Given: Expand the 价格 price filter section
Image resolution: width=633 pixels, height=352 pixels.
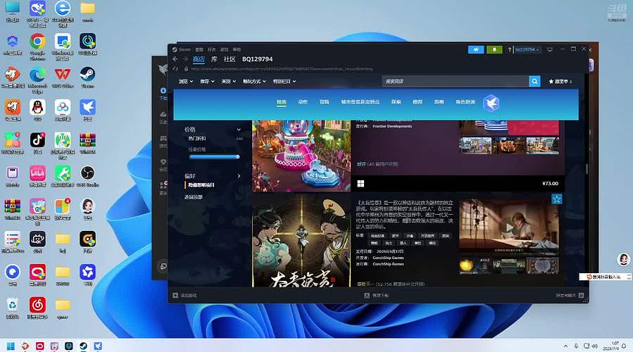Looking at the screenshot, I should click(213, 130).
